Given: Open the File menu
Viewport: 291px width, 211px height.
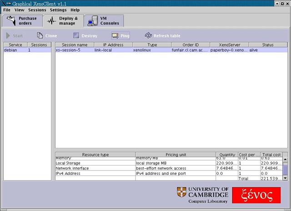Looking at the screenshot, I should (7, 10).
